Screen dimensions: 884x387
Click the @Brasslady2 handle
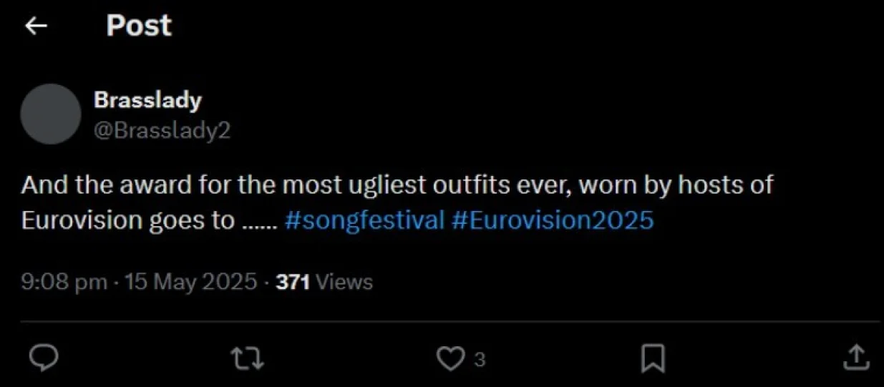(x=162, y=131)
